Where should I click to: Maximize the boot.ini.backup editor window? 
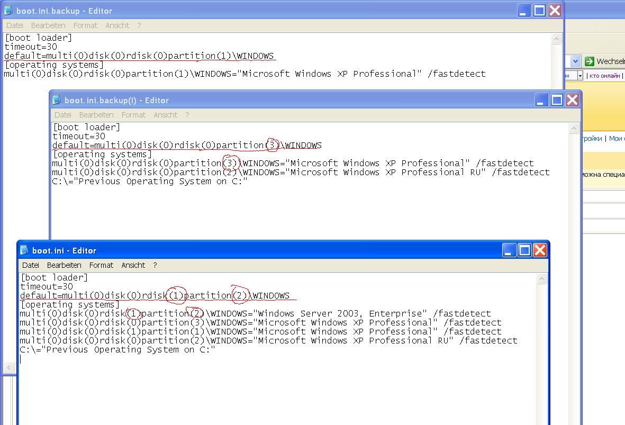pyautogui.click(x=539, y=11)
